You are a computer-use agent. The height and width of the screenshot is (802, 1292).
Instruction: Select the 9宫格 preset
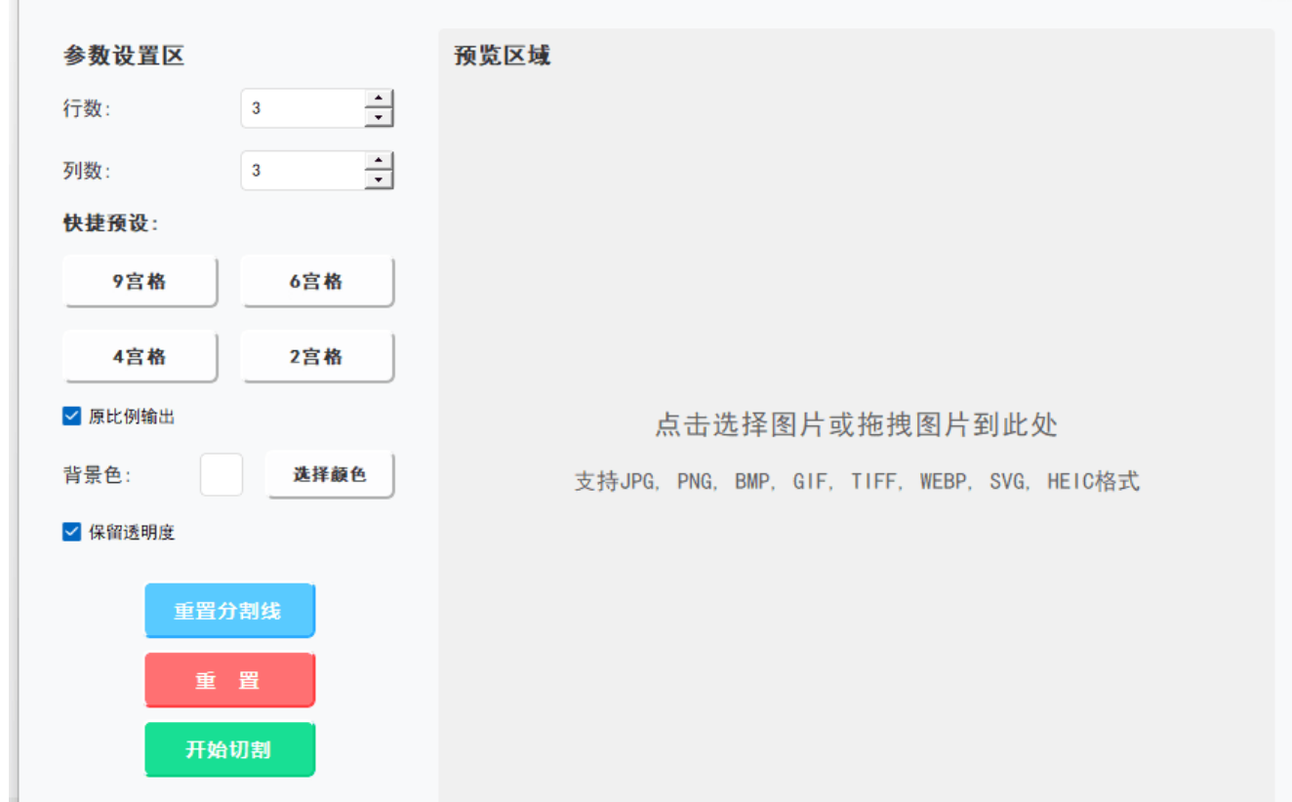[140, 282]
